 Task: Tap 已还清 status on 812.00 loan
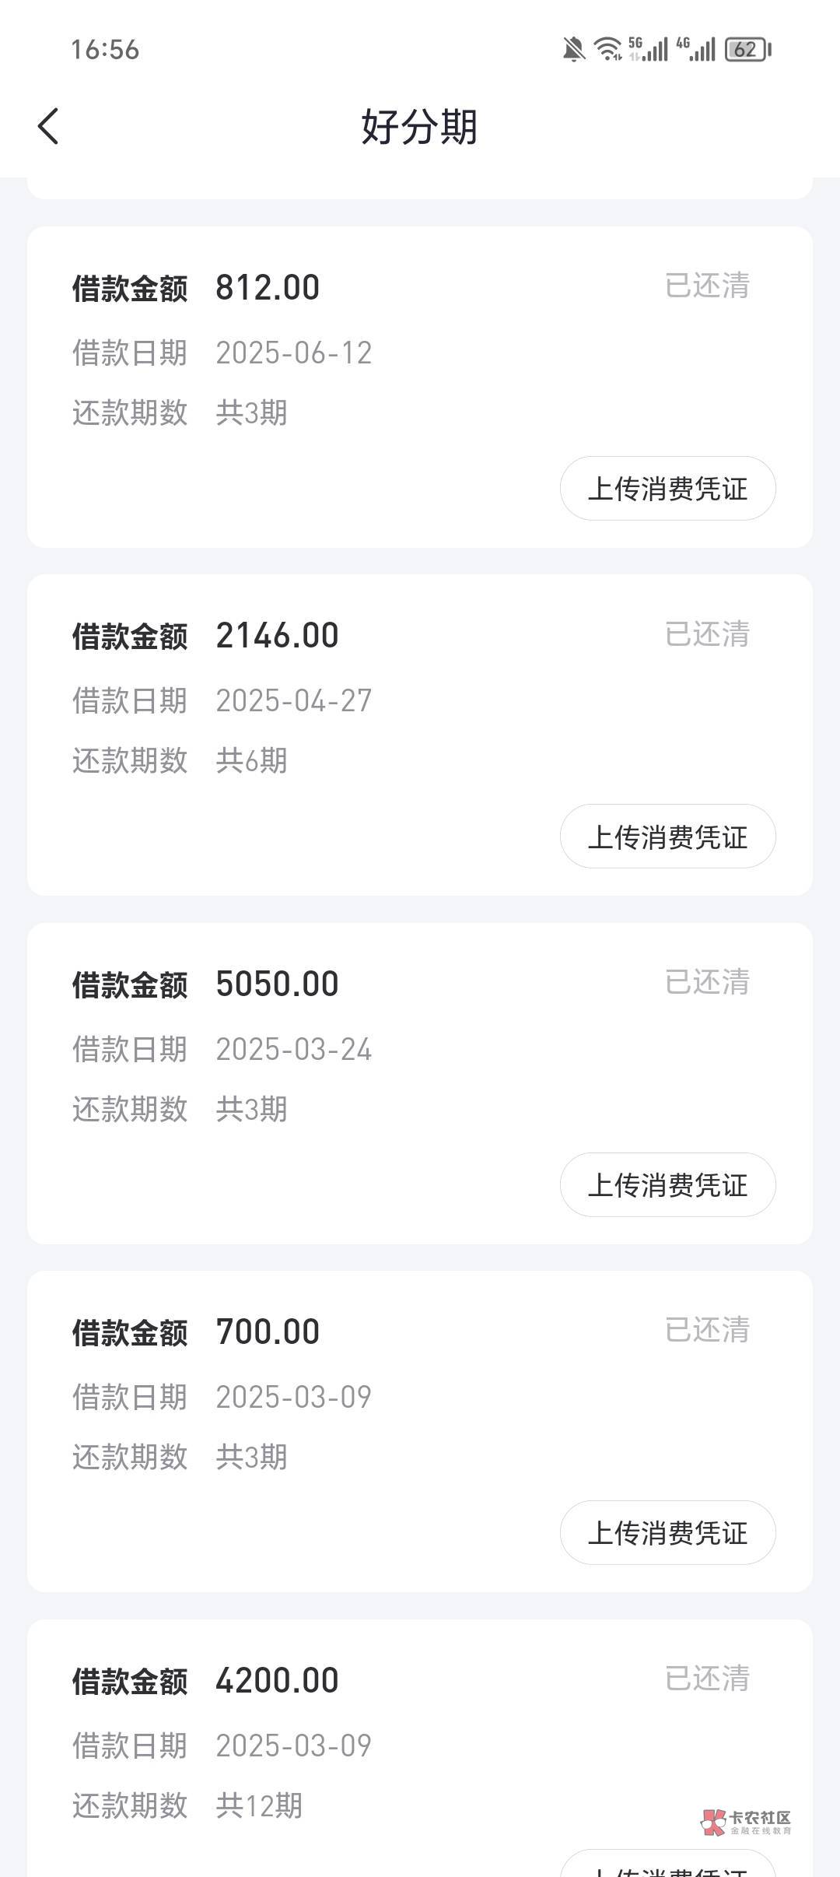[x=707, y=286]
